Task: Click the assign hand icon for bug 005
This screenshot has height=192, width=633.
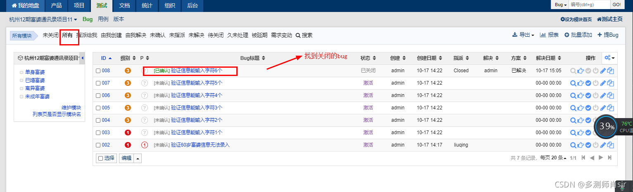Action: (x=581, y=108)
